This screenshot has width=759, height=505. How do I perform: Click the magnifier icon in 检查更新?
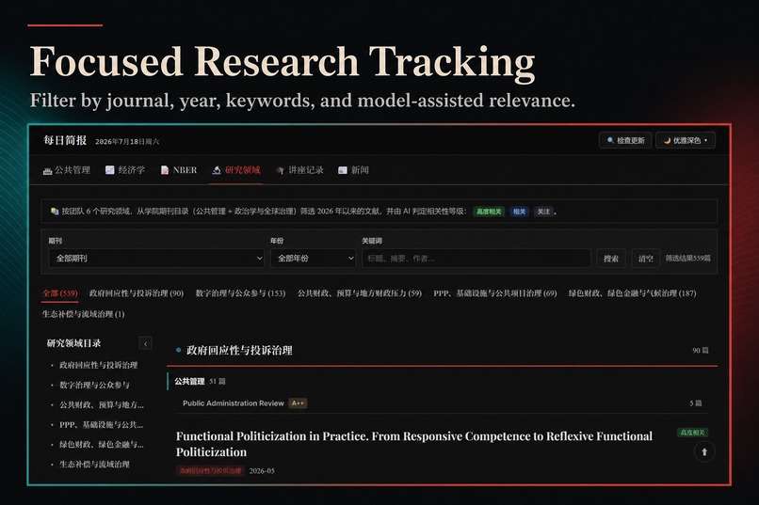[610, 140]
